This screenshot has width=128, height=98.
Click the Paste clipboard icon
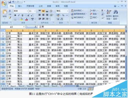5,12
